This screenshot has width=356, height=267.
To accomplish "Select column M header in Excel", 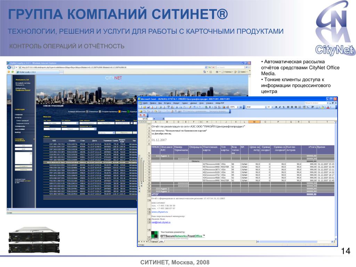I will pos(254,122).
